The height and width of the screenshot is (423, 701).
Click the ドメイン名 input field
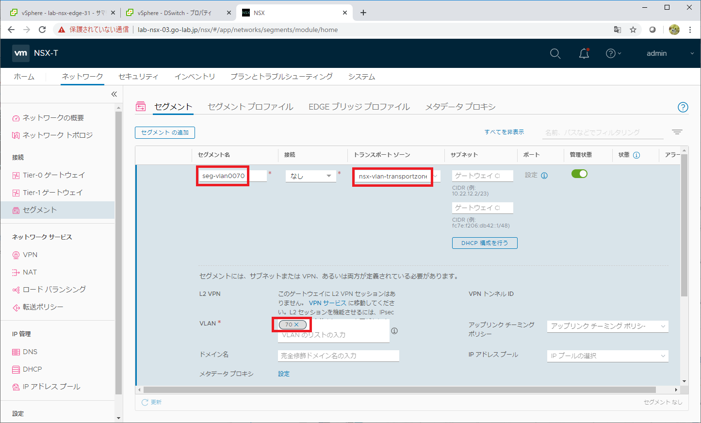coord(339,356)
